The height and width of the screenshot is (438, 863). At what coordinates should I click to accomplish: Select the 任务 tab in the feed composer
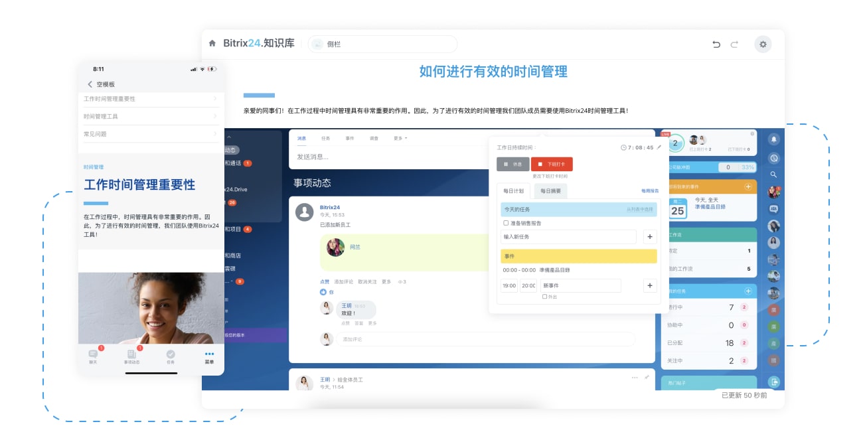[x=325, y=138]
